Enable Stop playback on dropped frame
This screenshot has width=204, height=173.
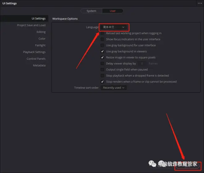[x=102, y=76]
